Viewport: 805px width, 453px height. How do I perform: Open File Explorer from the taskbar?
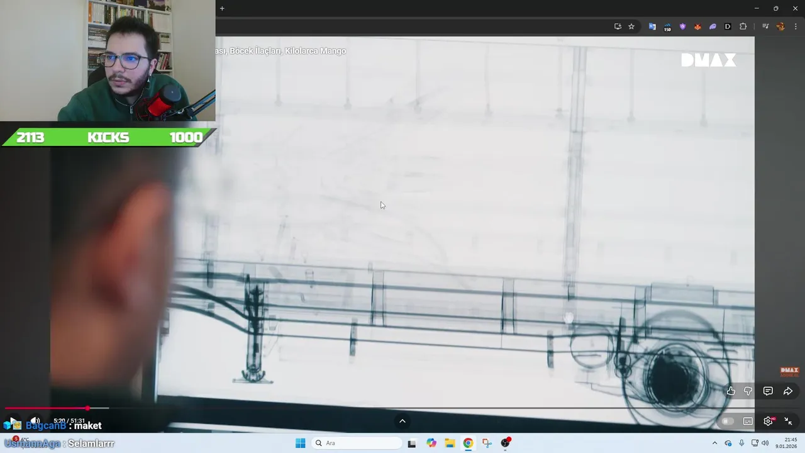coord(450,443)
